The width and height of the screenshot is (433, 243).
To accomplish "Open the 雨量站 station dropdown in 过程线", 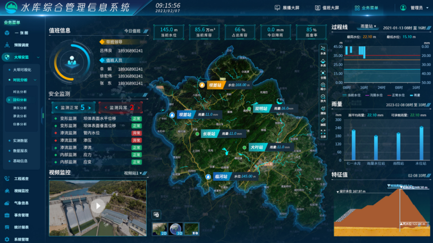I will point(368,26).
